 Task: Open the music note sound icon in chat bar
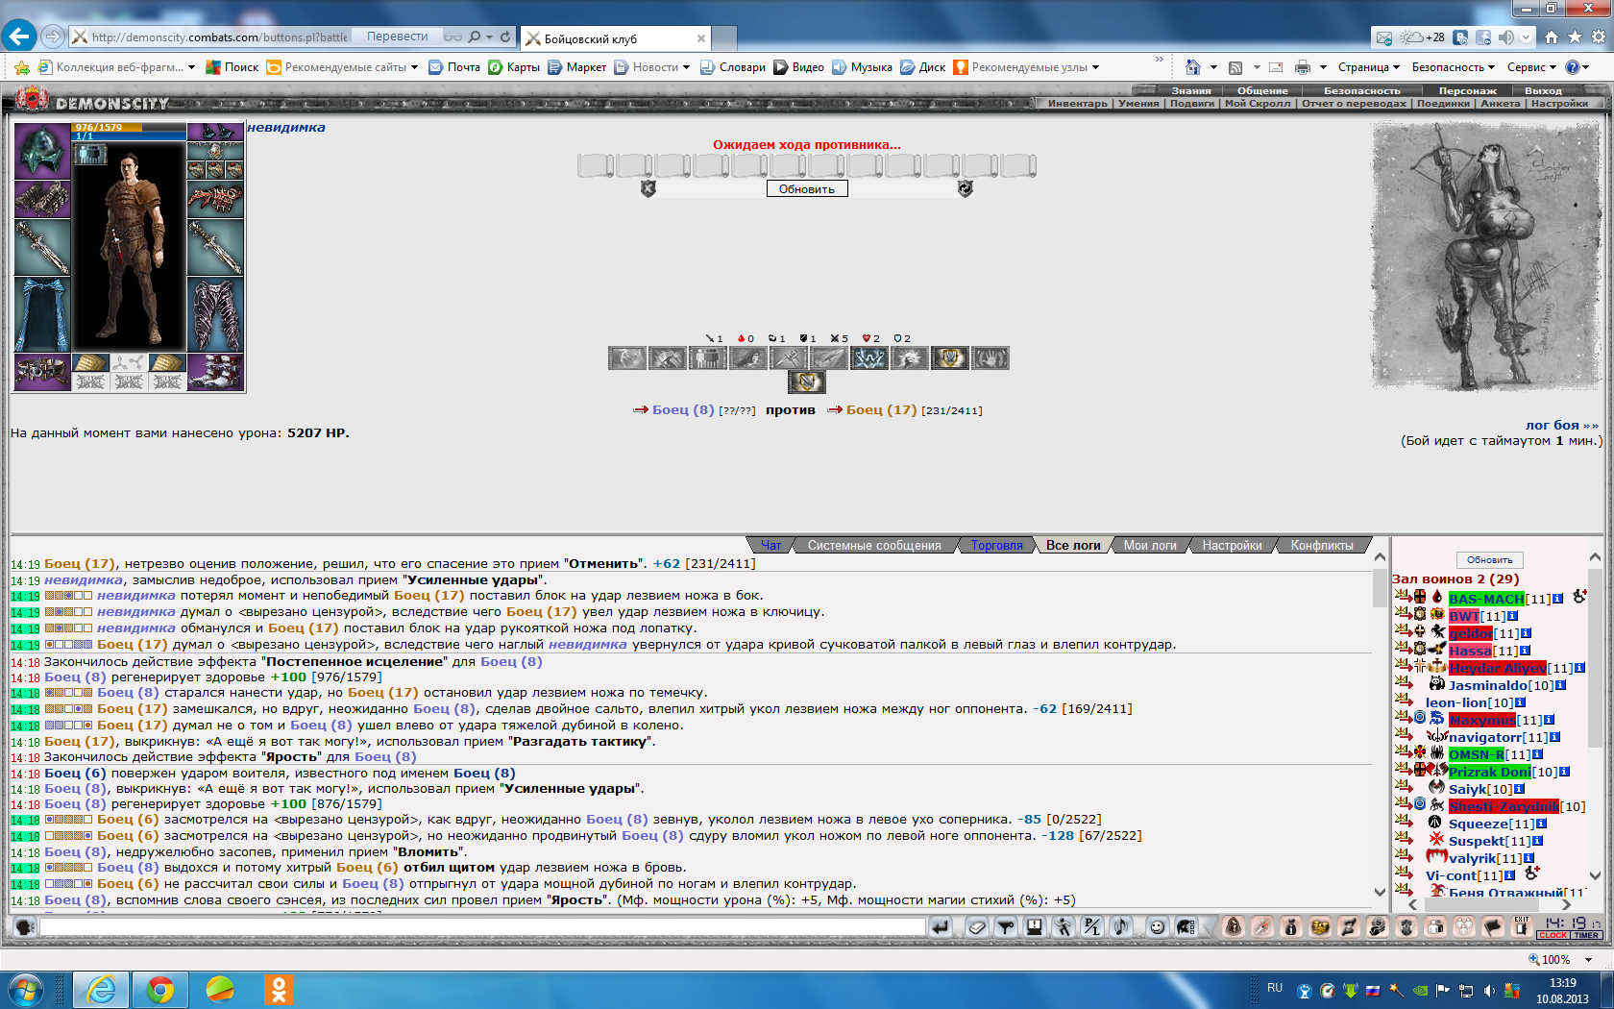tap(1120, 927)
